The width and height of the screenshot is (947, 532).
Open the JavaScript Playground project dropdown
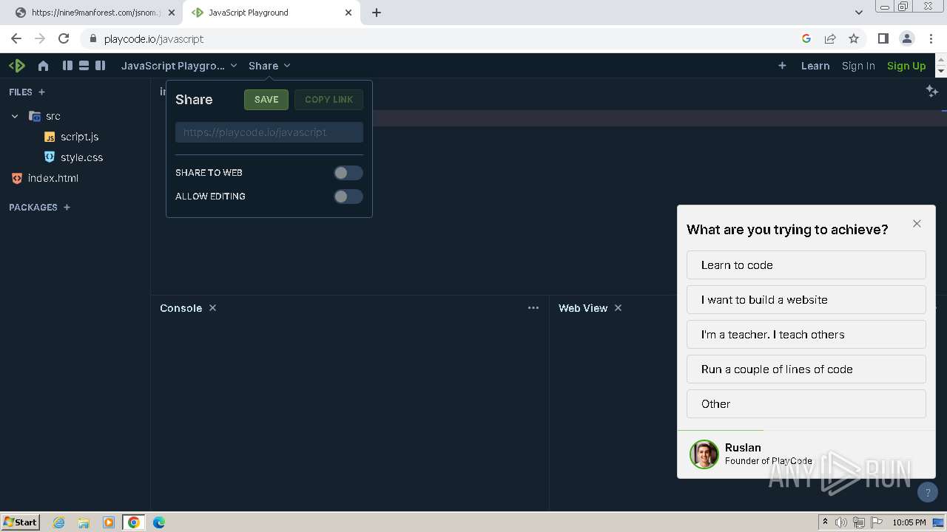[x=179, y=66]
